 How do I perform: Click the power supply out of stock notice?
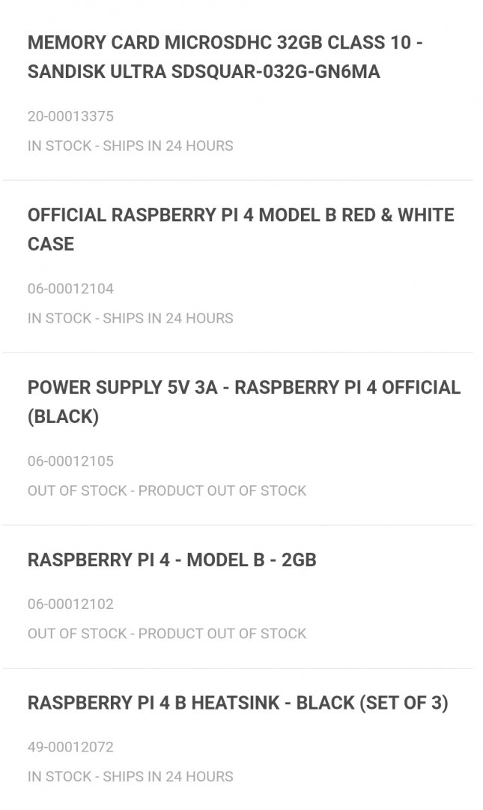tap(167, 490)
